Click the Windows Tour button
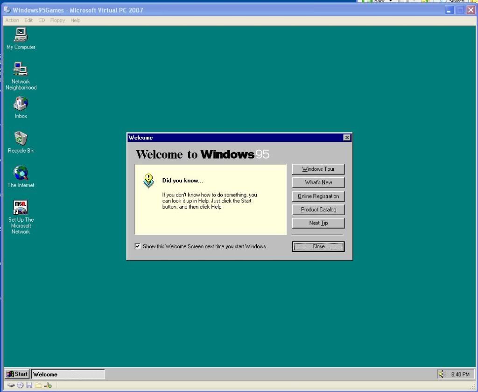Screen dimensions: 478x392 (318, 169)
